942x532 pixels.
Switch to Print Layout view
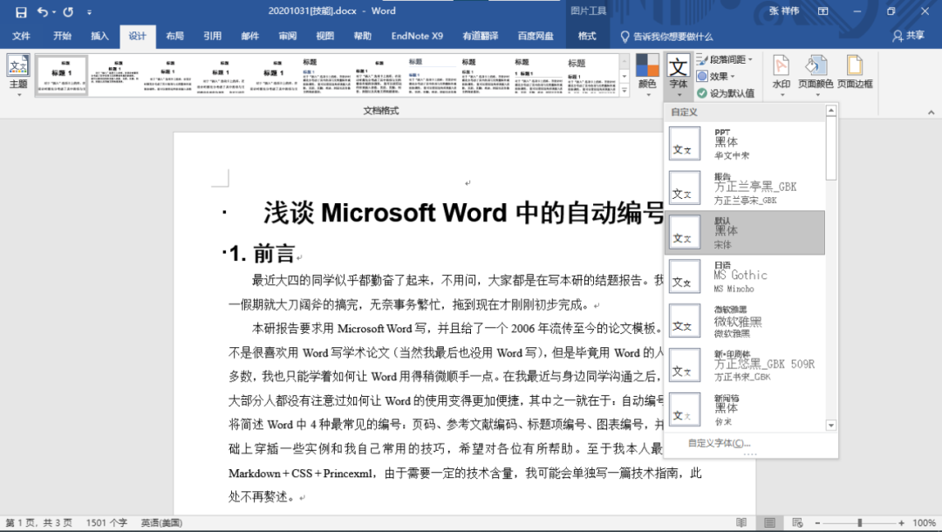(769, 523)
